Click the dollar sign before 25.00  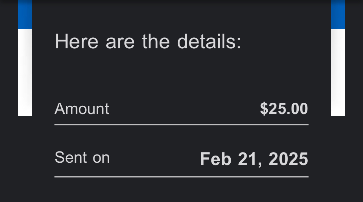(264, 109)
